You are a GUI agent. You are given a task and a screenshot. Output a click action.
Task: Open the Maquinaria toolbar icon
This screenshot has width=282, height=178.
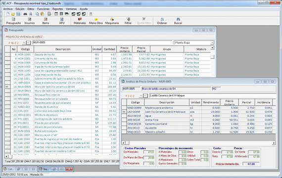click(112, 21)
